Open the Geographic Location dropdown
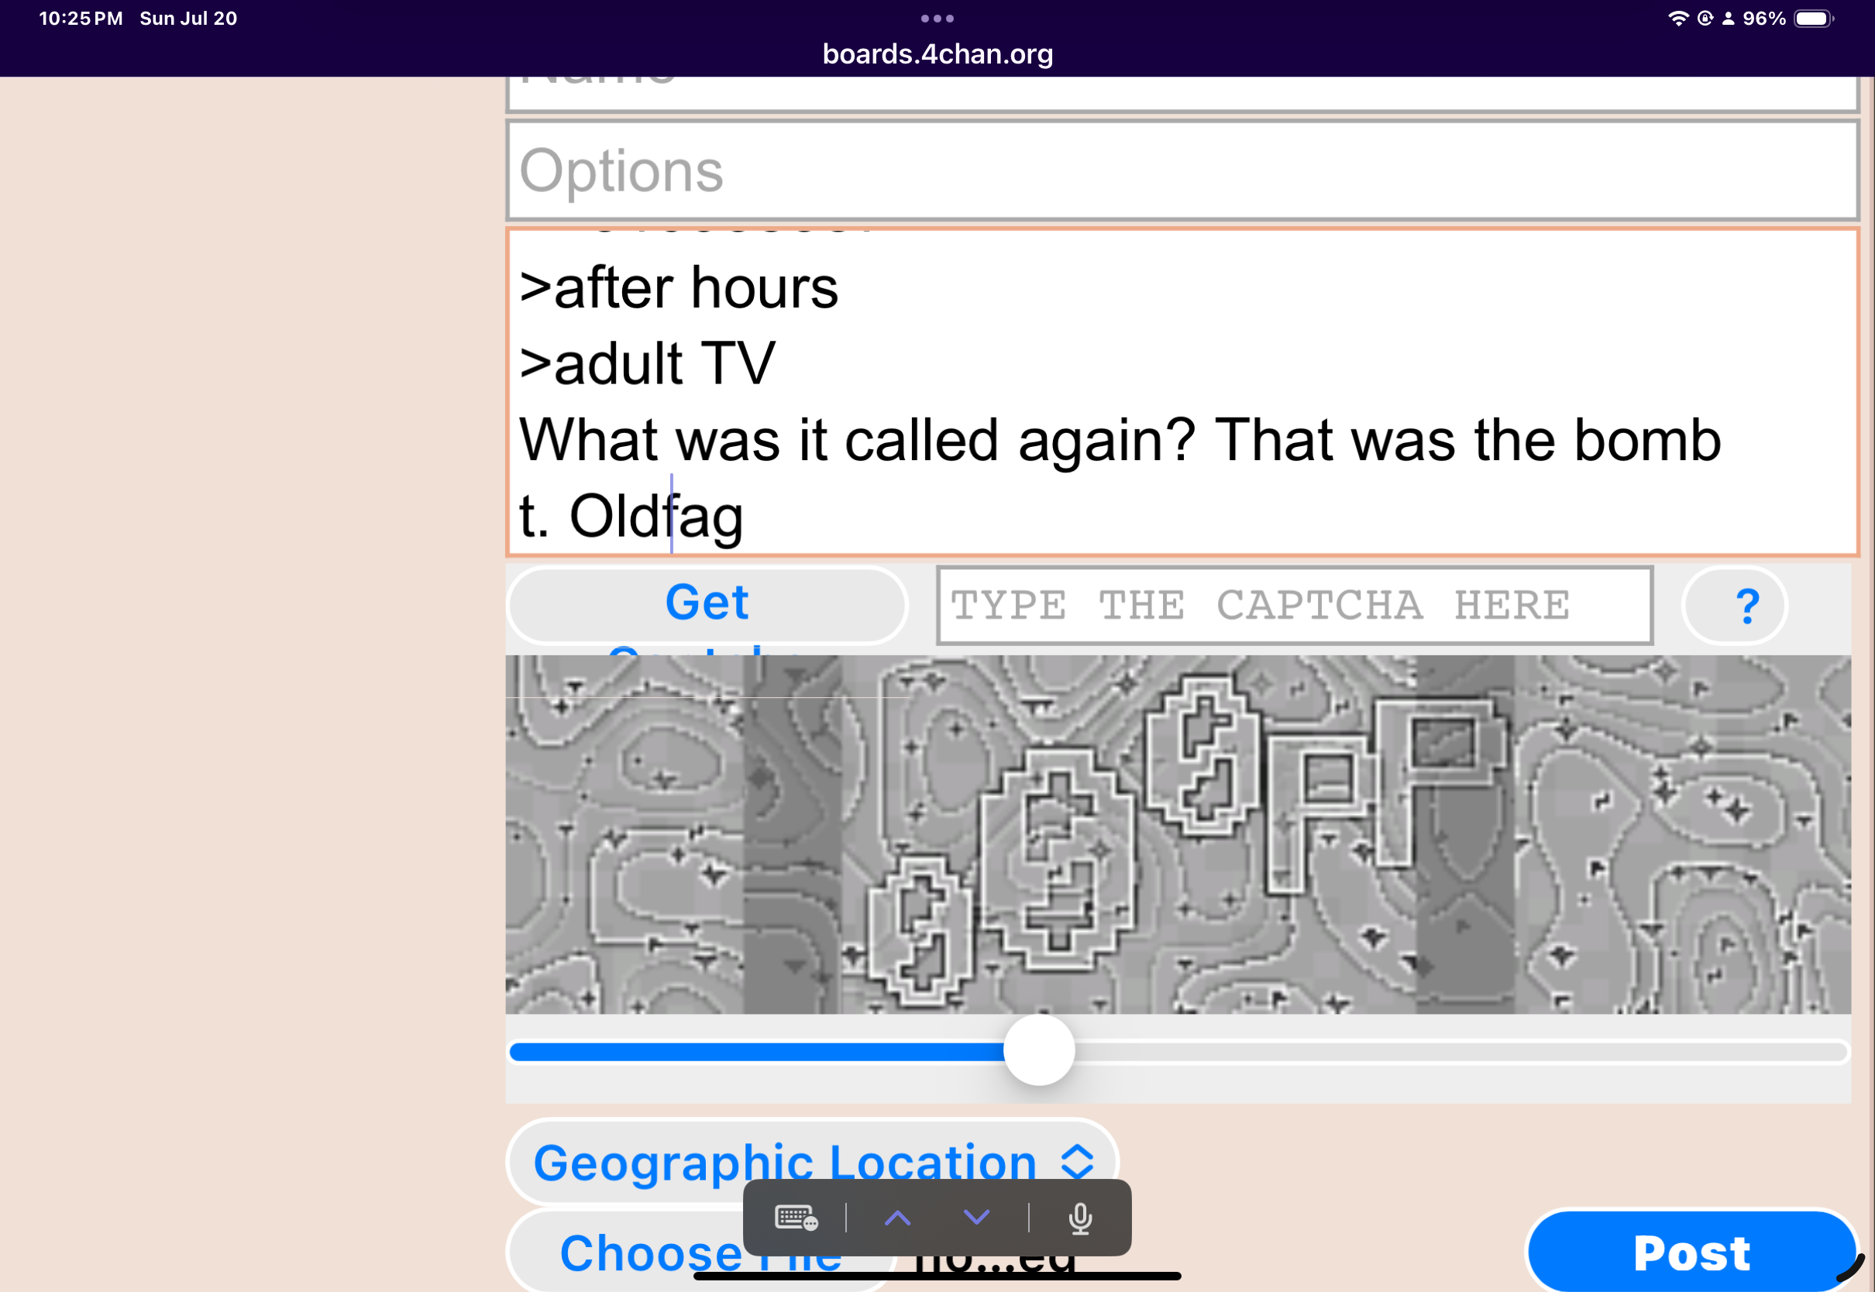The width and height of the screenshot is (1875, 1292). (812, 1162)
